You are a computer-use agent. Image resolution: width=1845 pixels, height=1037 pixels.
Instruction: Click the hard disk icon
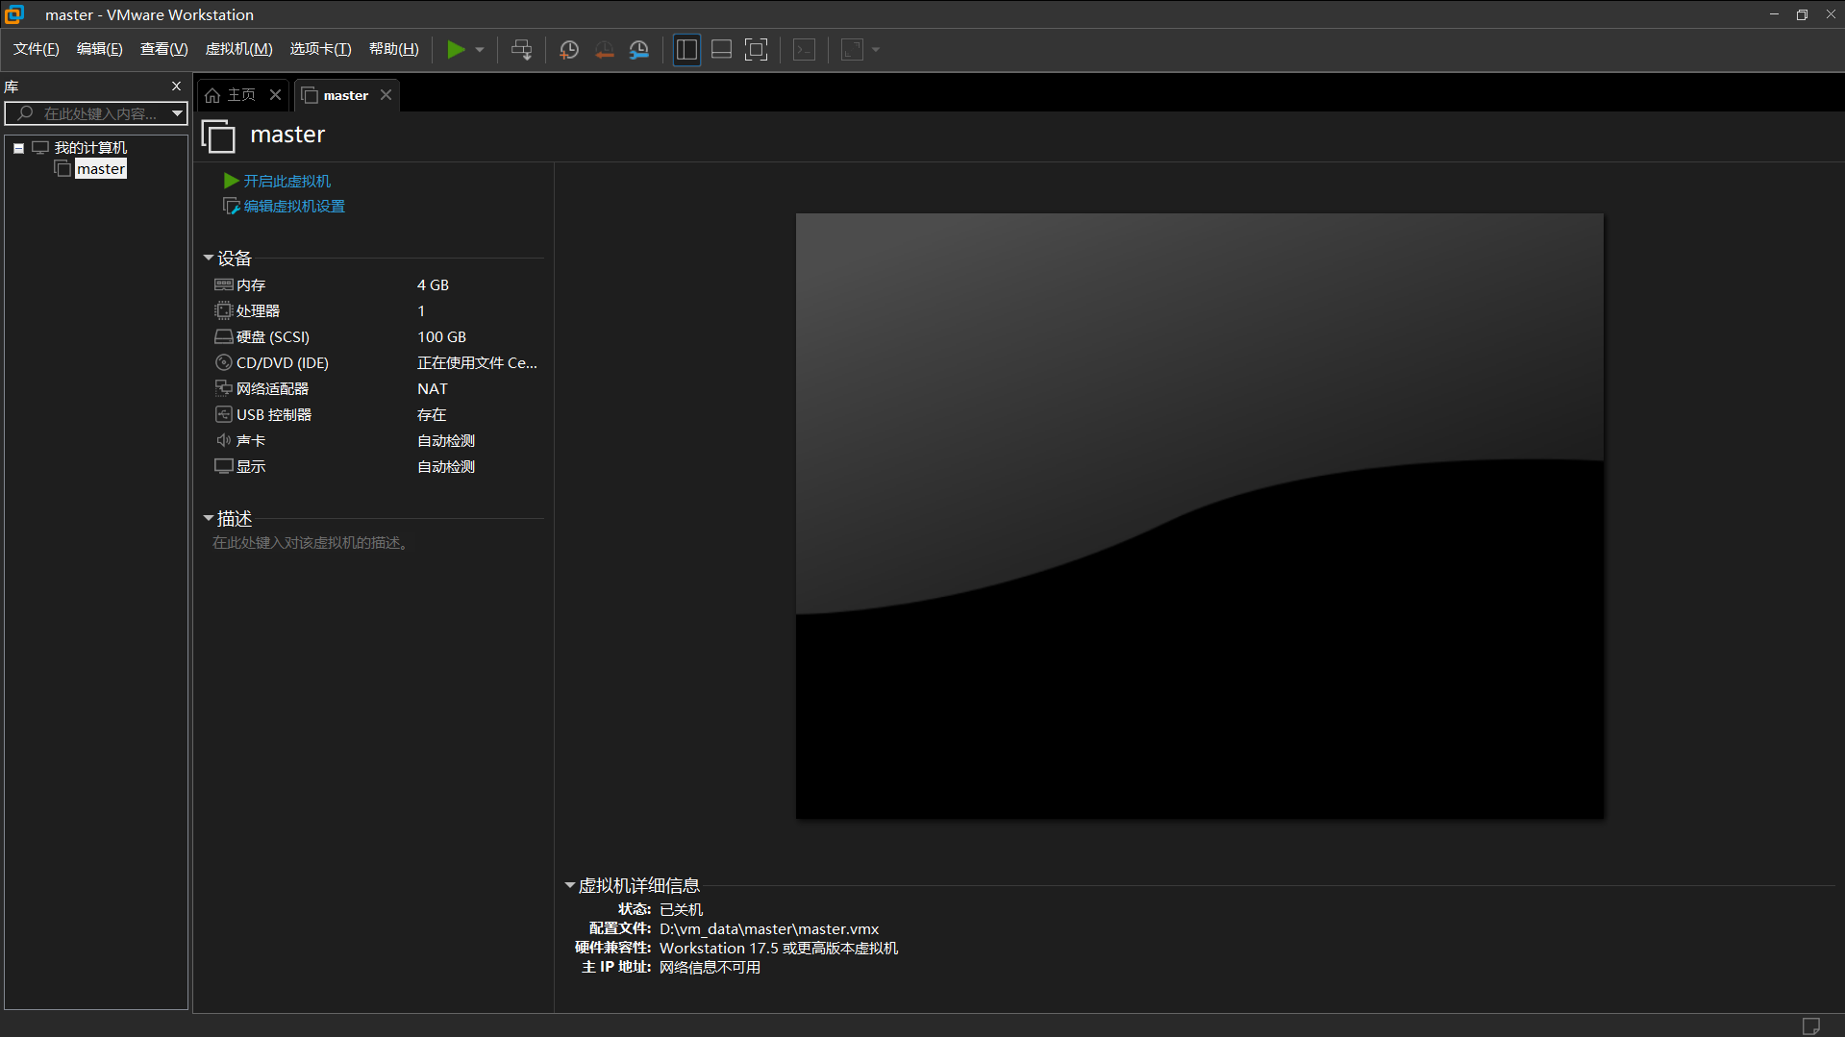223,336
